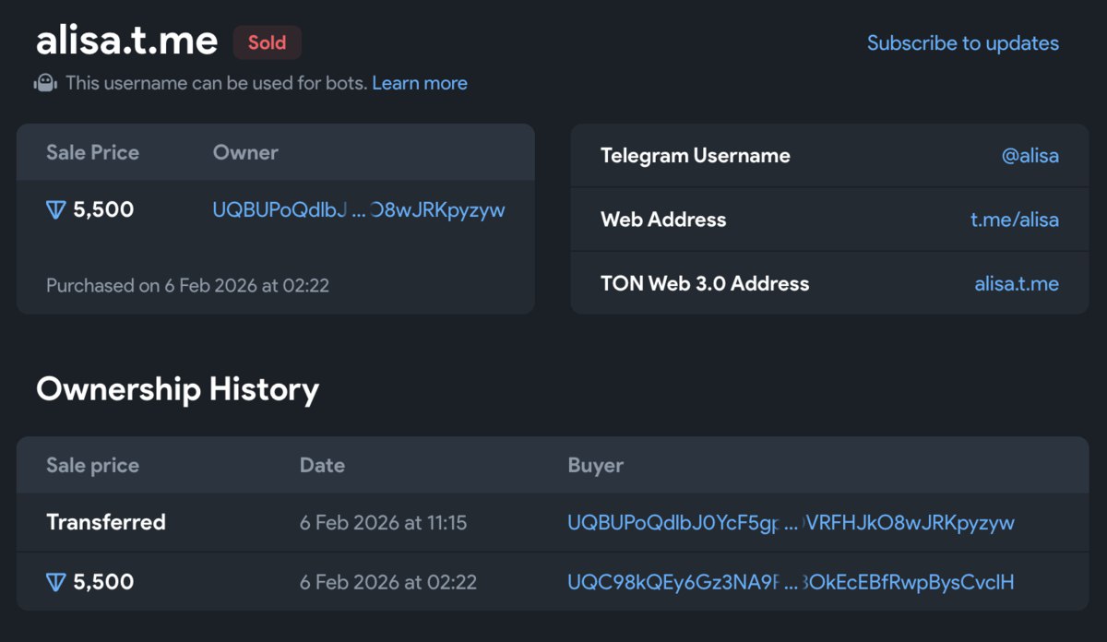Click the Buyer column header
1107x642 pixels.
pos(595,465)
